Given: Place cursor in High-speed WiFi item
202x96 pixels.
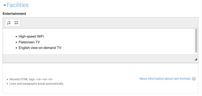Looking at the screenshot, I should (x=31, y=37).
